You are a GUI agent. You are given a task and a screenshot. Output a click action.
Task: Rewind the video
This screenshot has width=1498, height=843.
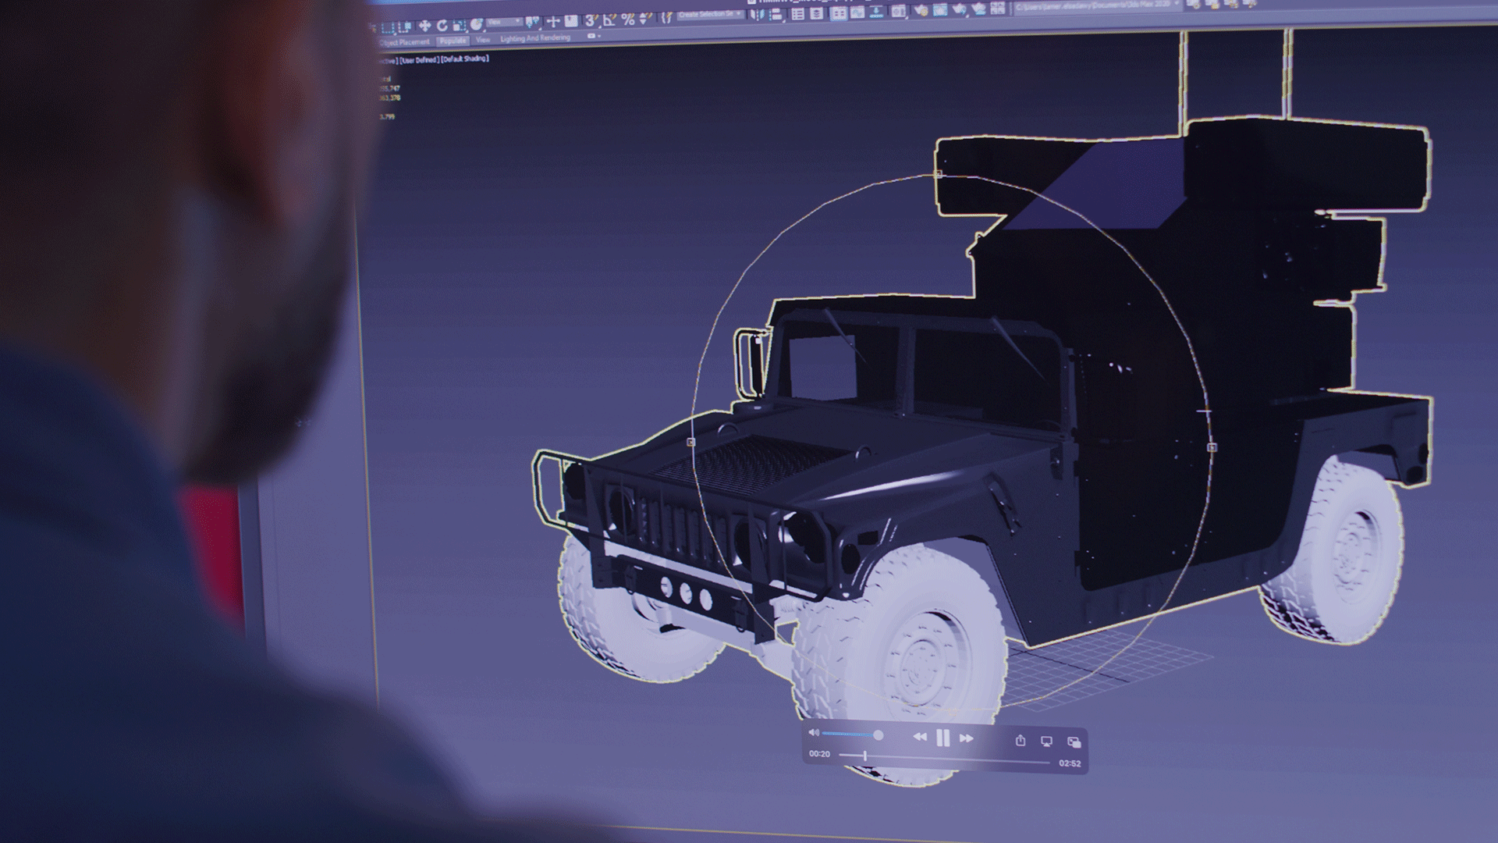pos(920,737)
